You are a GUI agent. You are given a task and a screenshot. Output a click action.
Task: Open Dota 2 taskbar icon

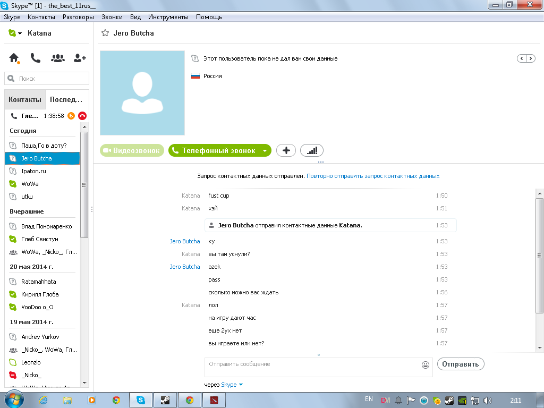pos(214,401)
